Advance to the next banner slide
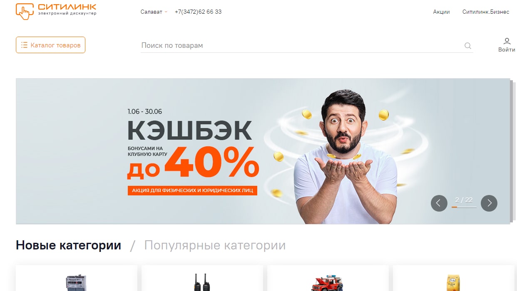 tap(489, 203)
